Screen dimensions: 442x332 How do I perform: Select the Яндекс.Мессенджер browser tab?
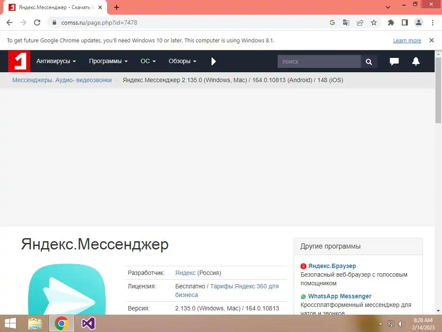(x=55, y=7)
